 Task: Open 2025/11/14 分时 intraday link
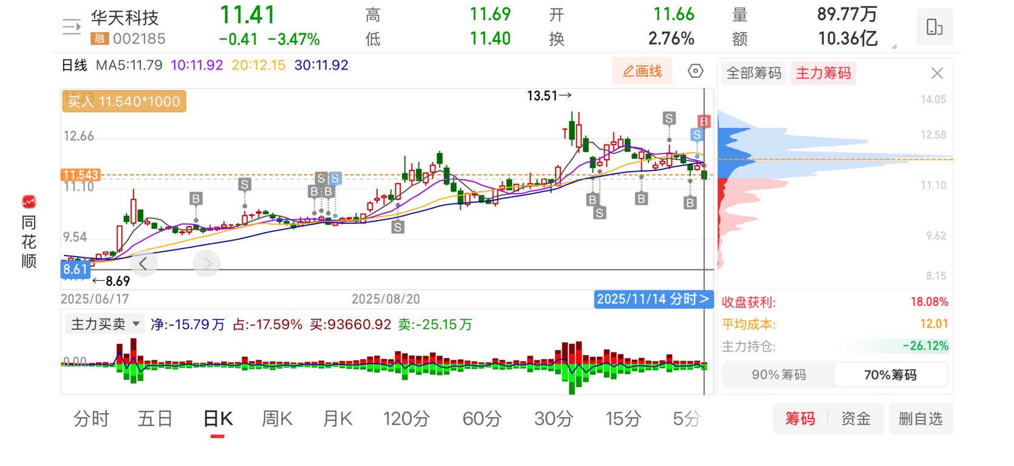point(653,299)
